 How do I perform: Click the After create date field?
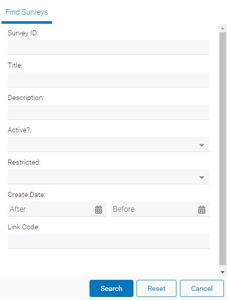(57, 209)
